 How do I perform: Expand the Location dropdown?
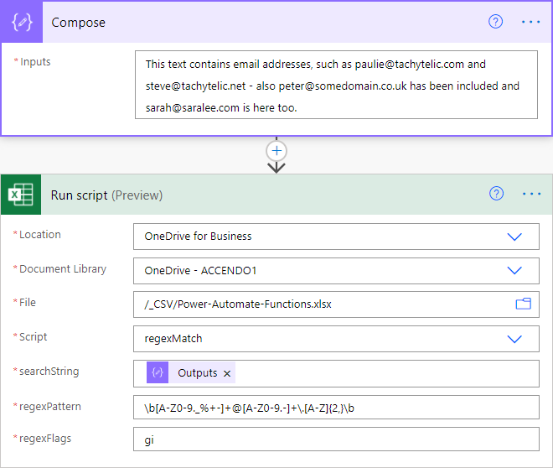(x=514, y=237)
